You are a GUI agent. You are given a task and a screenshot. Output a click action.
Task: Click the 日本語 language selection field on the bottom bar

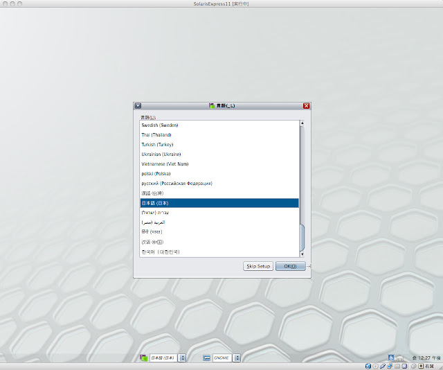pos(163,358)
